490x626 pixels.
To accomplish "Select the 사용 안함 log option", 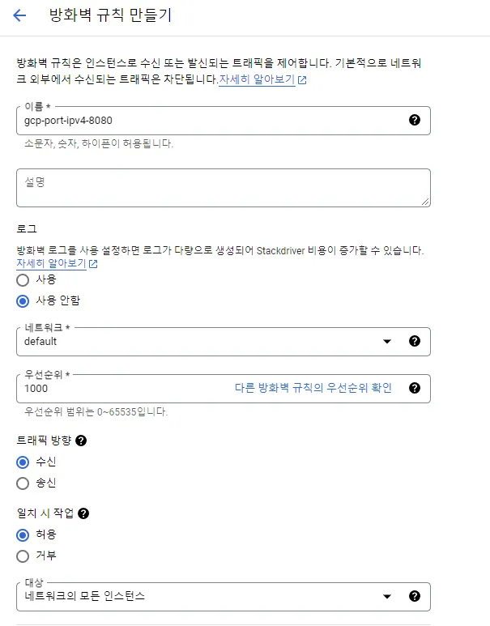I will [x=23, y=300].
